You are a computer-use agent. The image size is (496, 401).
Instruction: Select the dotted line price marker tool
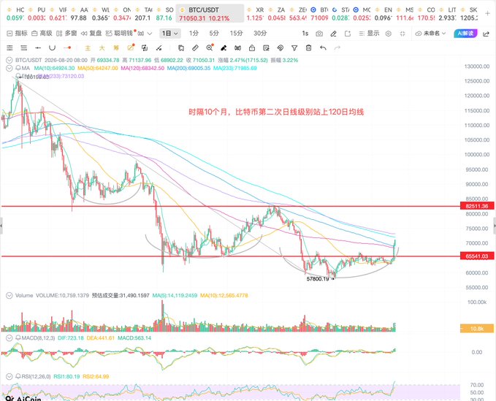tap(67, 47)
